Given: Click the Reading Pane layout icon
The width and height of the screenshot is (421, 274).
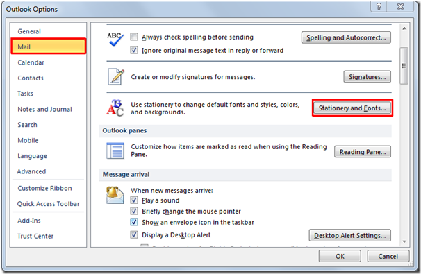Looking at the screenshot, I should pyautogui.click(x=115, y=151).
